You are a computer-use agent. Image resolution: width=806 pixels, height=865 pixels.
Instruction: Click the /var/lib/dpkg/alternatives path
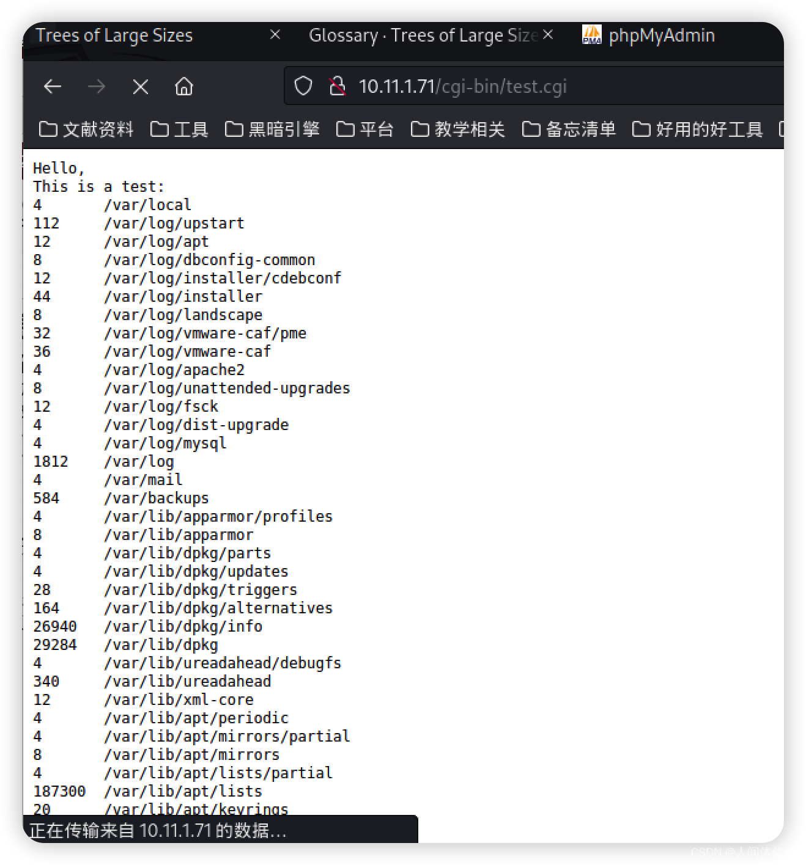tap(218, 608)
